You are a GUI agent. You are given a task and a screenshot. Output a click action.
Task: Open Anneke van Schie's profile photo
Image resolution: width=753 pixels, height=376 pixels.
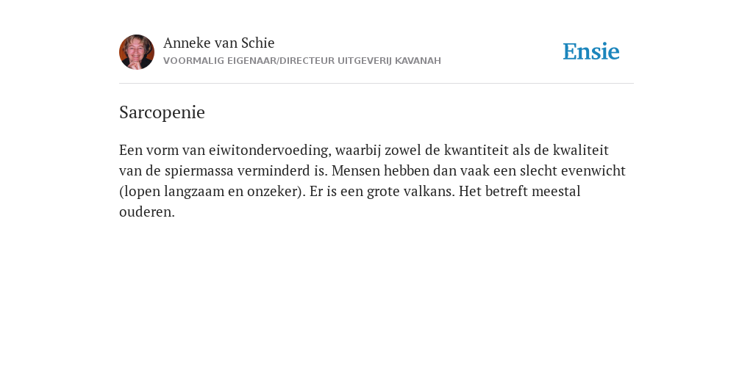click(137, 52)
